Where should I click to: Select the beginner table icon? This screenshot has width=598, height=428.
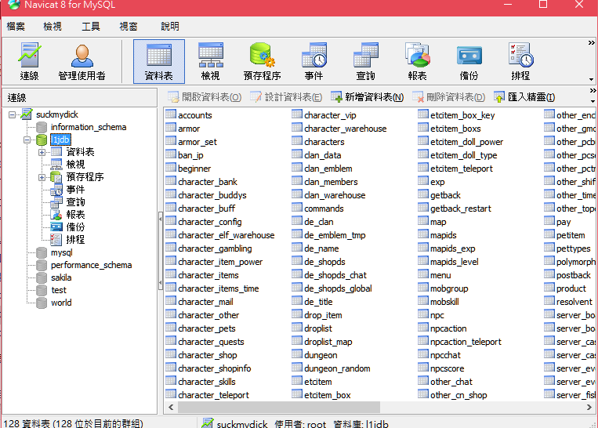pos(171,168)
